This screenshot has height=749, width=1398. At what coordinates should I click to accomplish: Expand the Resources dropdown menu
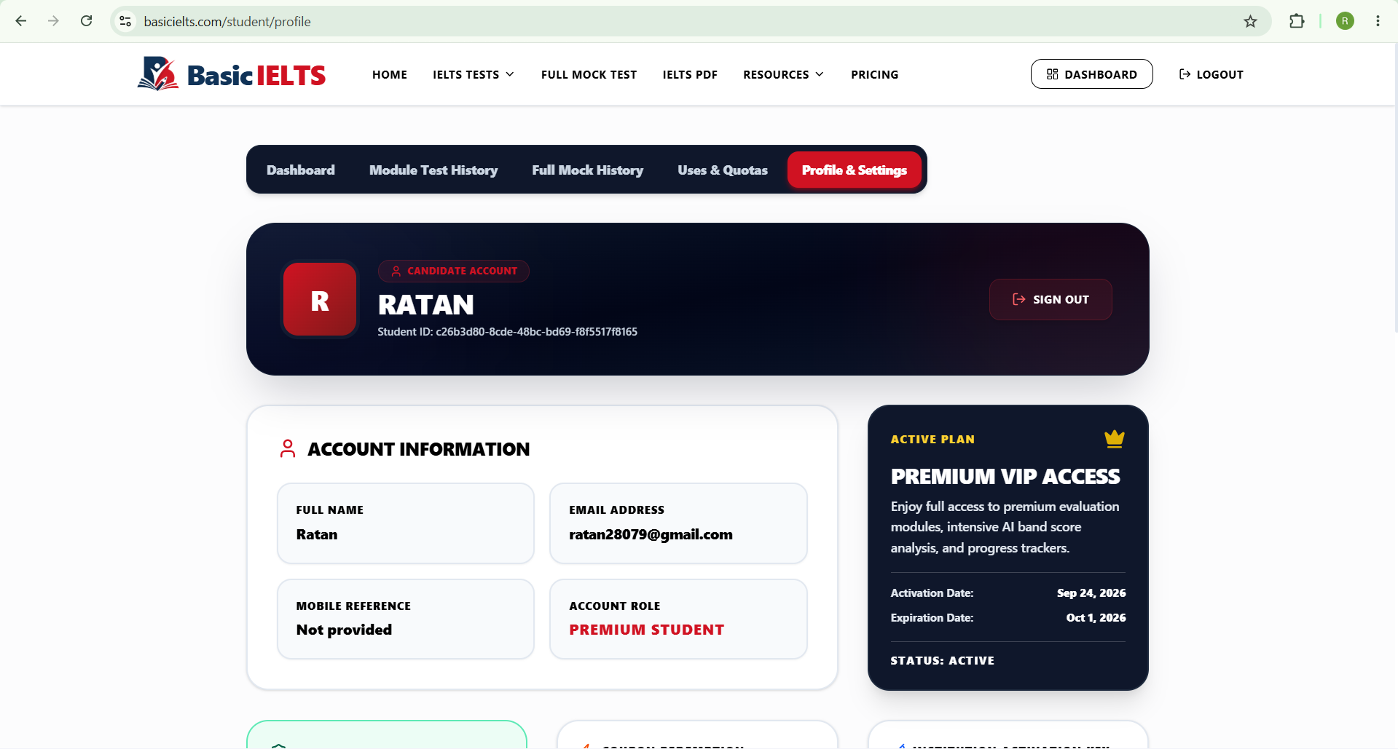[x=783, y=74]
